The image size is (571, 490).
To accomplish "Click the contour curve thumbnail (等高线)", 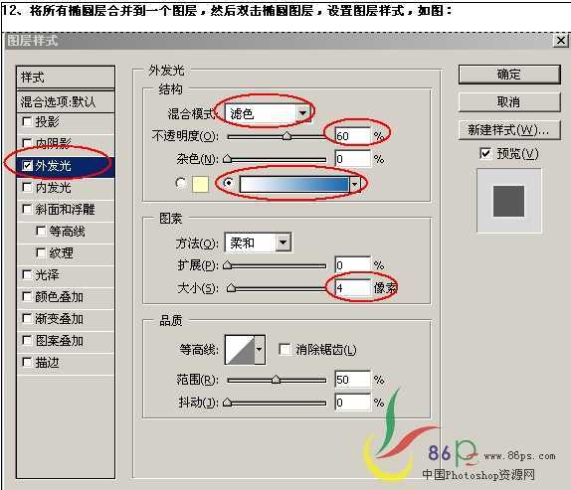I will point(240,350).
